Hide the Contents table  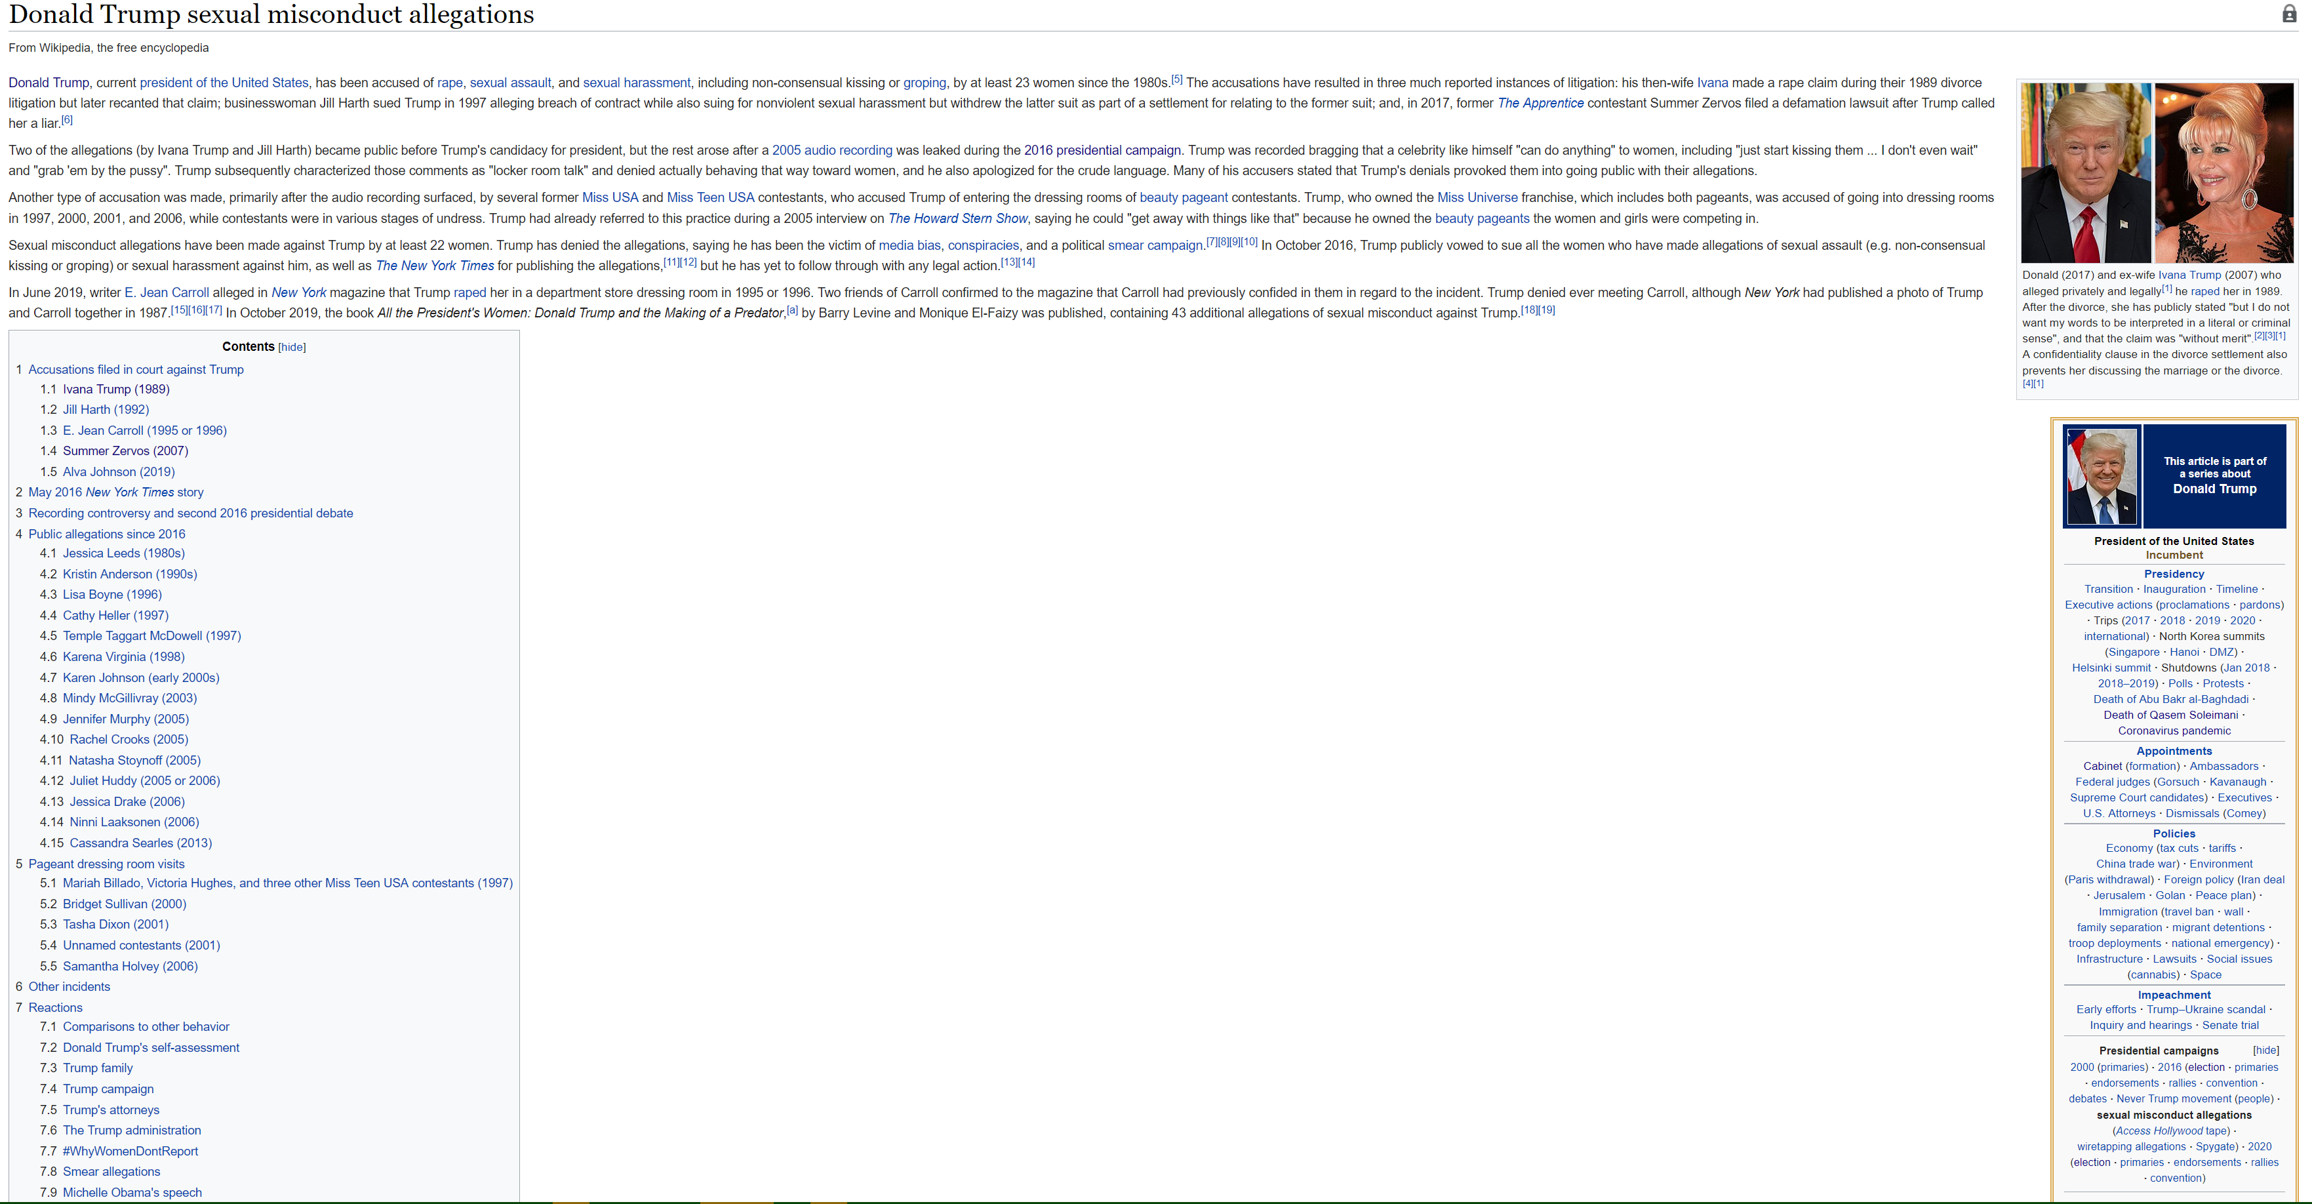(x=292, y=348)
